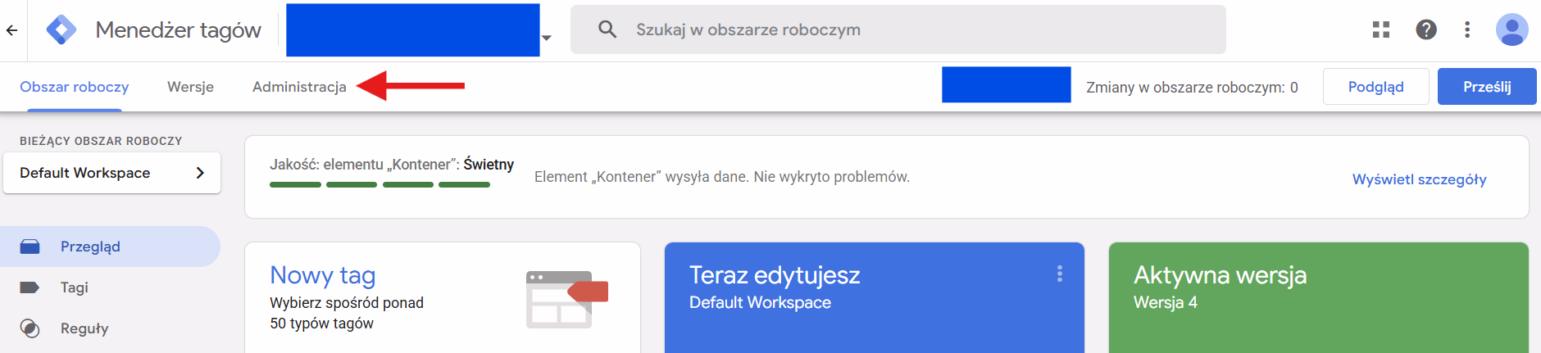
Task: Open the Administracja tab
Action: point(299,87)
